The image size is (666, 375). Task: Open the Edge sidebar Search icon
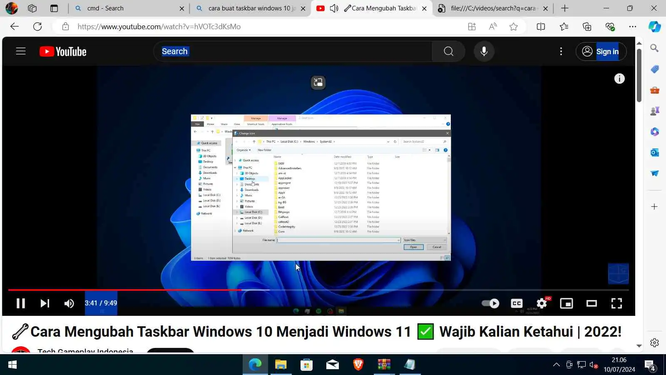(x=654, y=48)
